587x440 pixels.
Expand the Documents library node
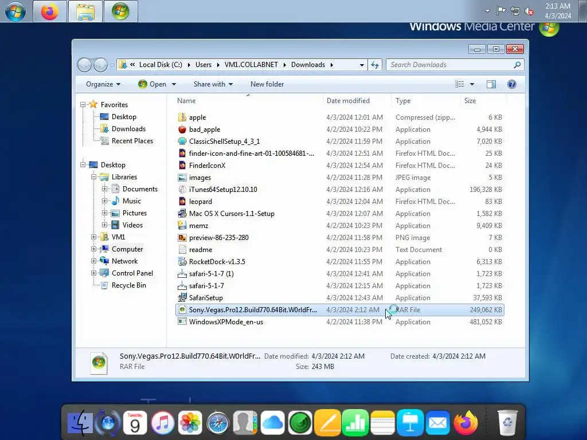(104, 189)
